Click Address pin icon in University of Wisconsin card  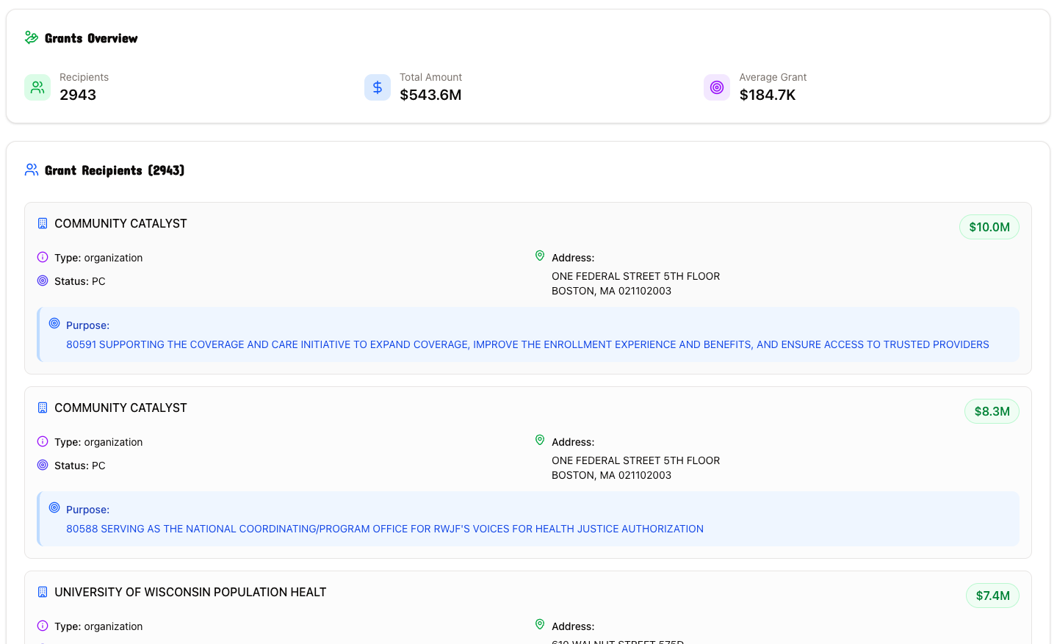[540, 624]
